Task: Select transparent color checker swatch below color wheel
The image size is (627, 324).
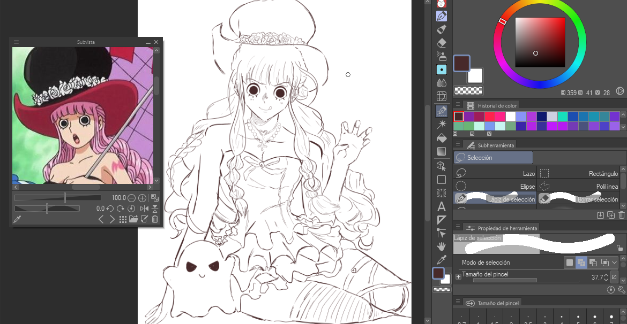Action: pyautogui.click(x=468, y=90)
